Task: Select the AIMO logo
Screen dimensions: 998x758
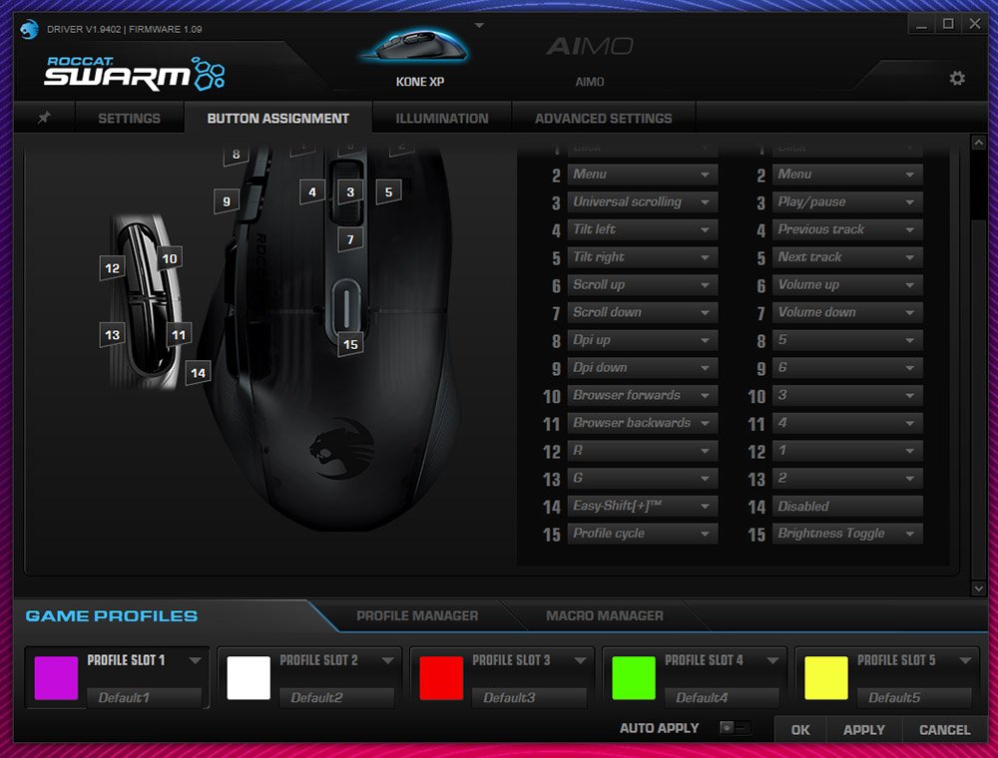Action: click(x=590, y=47)
